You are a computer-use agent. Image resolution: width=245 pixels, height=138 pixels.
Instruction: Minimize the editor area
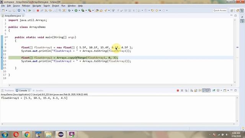point(231,15)
